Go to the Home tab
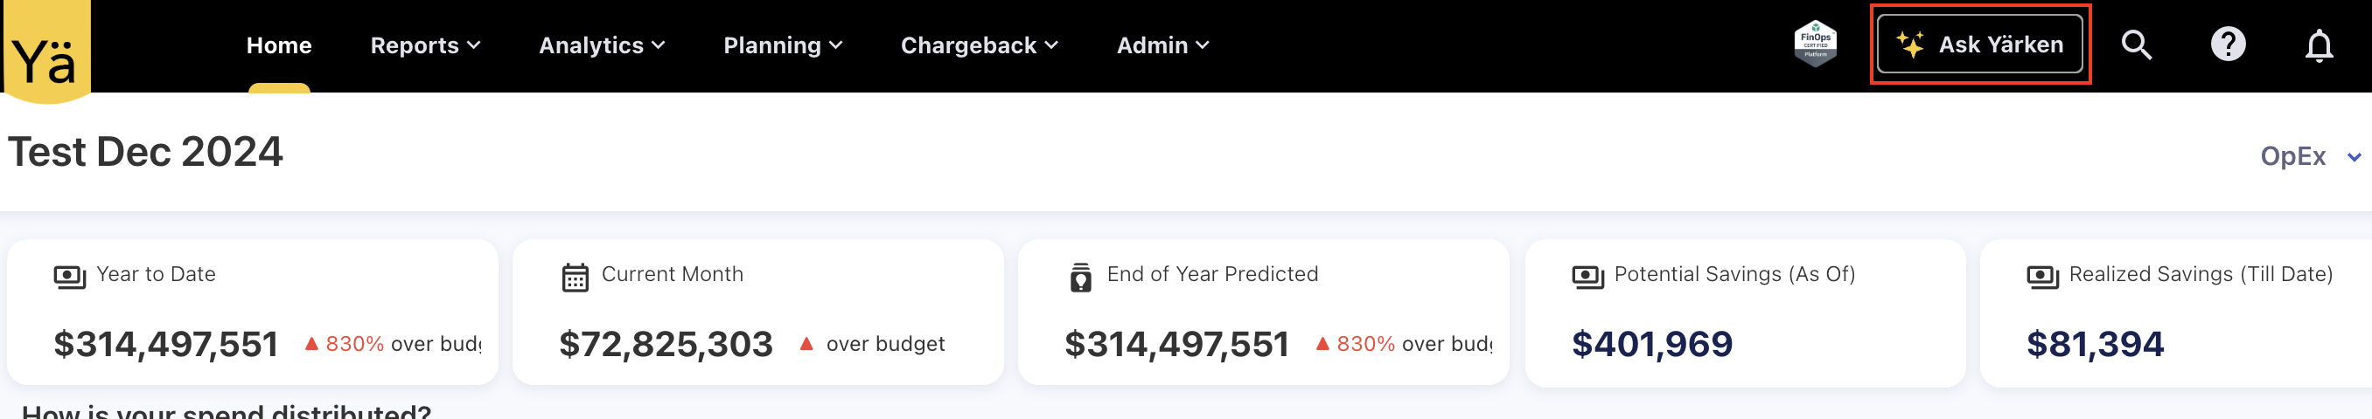The image size is (2372, 419). coord(279,45)
